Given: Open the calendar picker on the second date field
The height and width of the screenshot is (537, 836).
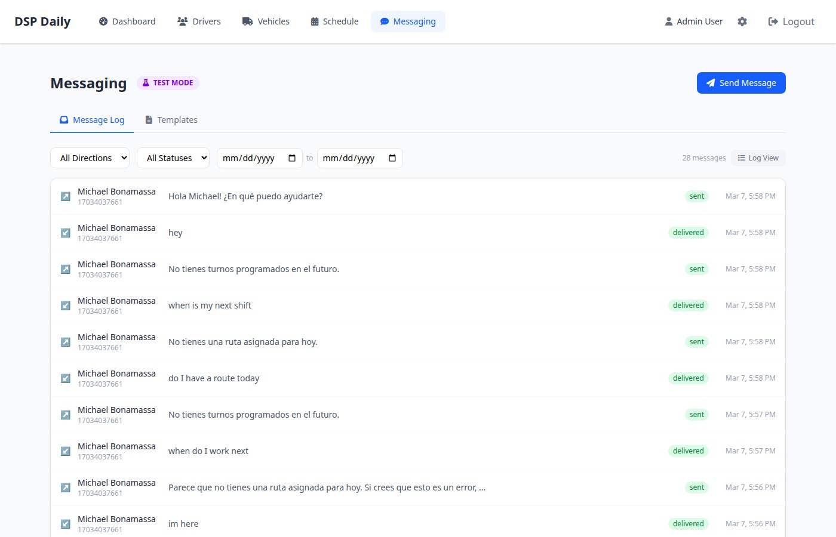Looking at the screenshot, I should point(392,158).
